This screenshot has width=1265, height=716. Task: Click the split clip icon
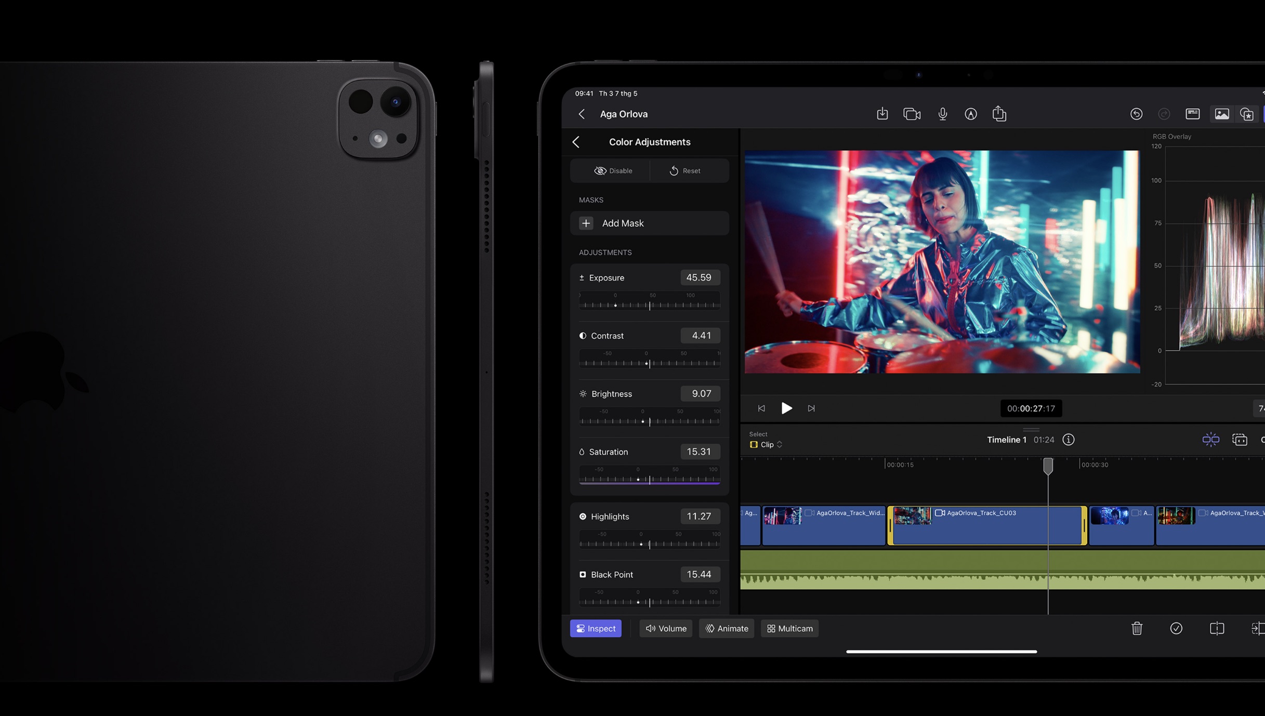1217,628
